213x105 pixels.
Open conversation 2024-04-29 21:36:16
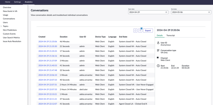48,56
